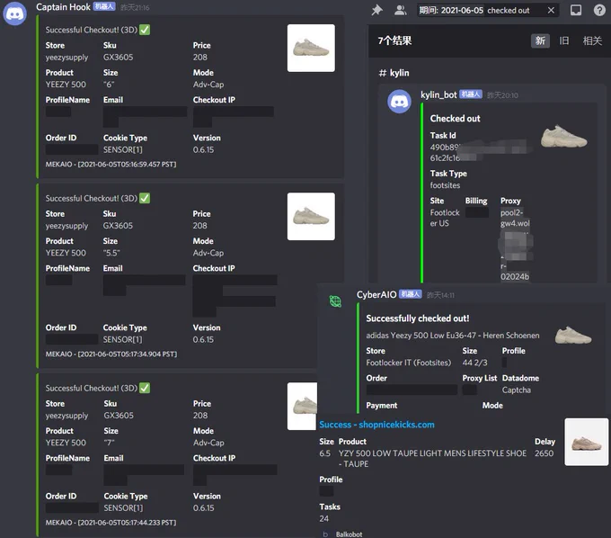Click footsites task type value
The width and height of the screenshot is (611, 538).
[445, 185]
